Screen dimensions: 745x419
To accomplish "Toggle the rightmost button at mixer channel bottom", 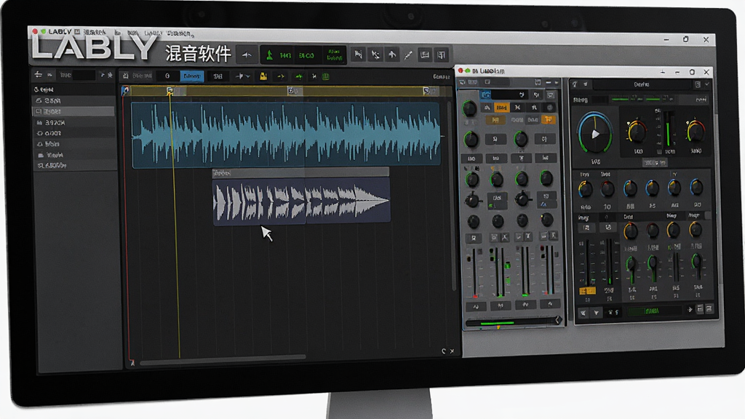I will [550, 305].
